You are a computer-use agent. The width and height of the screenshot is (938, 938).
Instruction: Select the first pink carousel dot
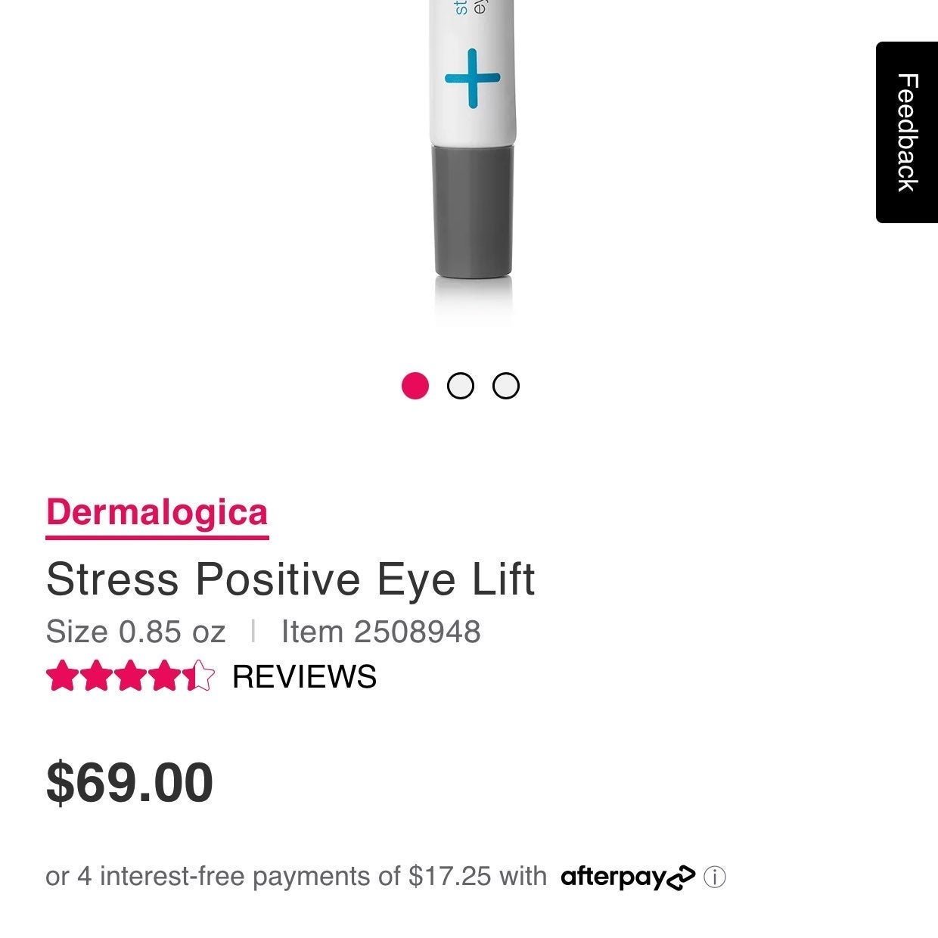(415, 386)
